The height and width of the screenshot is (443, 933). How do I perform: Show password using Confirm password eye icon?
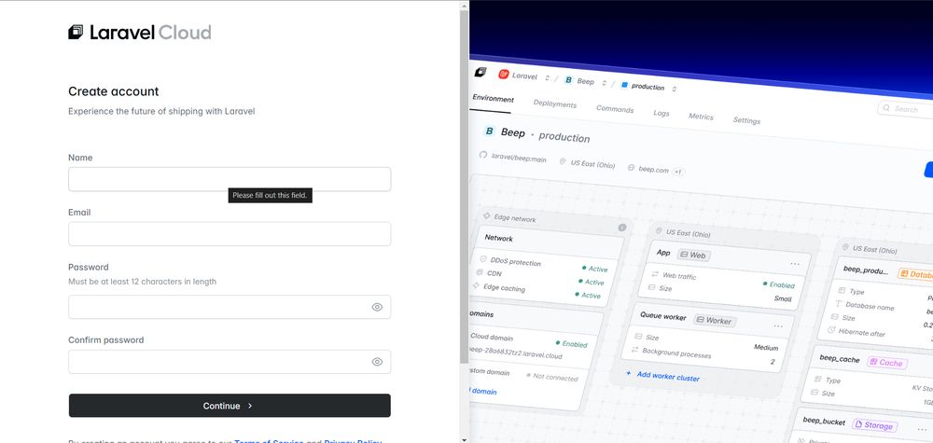[377, 362]
